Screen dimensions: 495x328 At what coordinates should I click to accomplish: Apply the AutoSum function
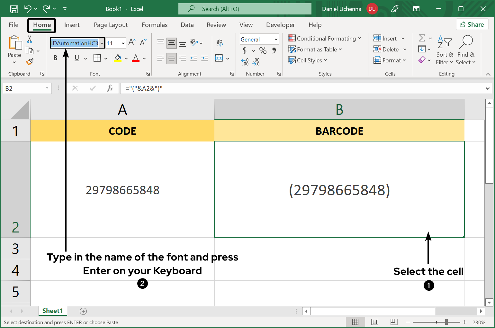tap(423, 38)
